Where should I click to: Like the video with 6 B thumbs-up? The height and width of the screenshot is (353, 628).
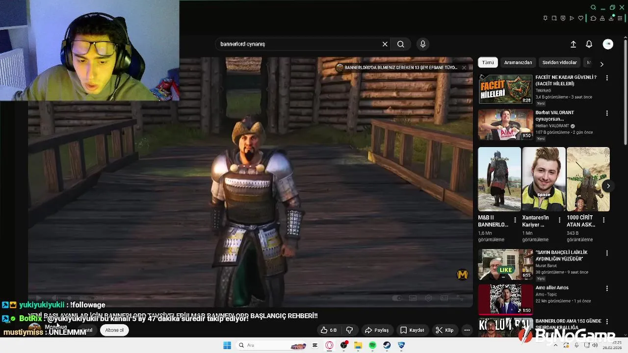[x=329, y=330]
